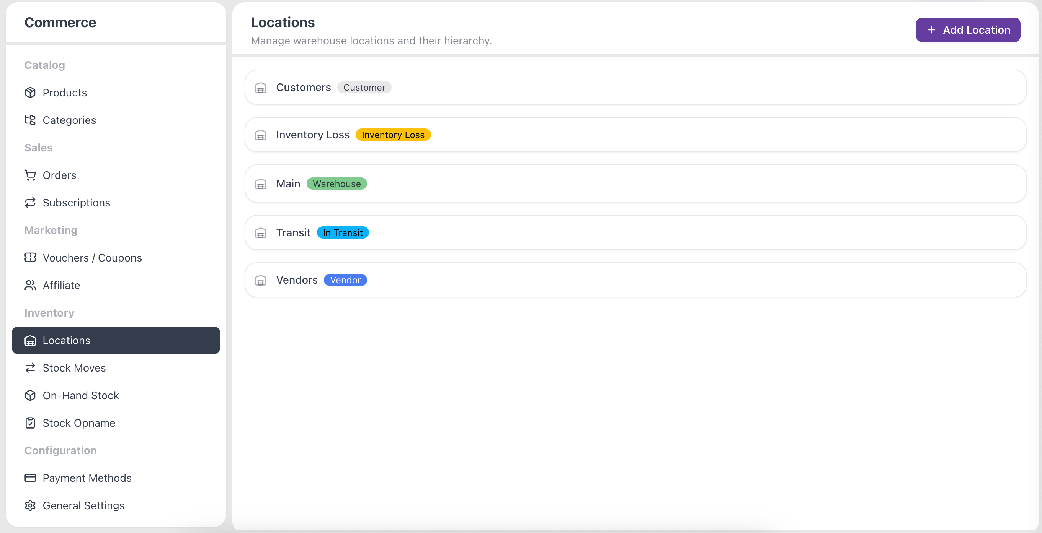Click the 'Manage warehouse locations' subtitle text

pos(371,41)
